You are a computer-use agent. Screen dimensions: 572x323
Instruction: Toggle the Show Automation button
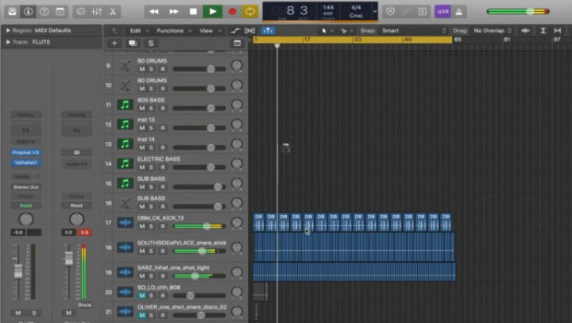point(235,31)
